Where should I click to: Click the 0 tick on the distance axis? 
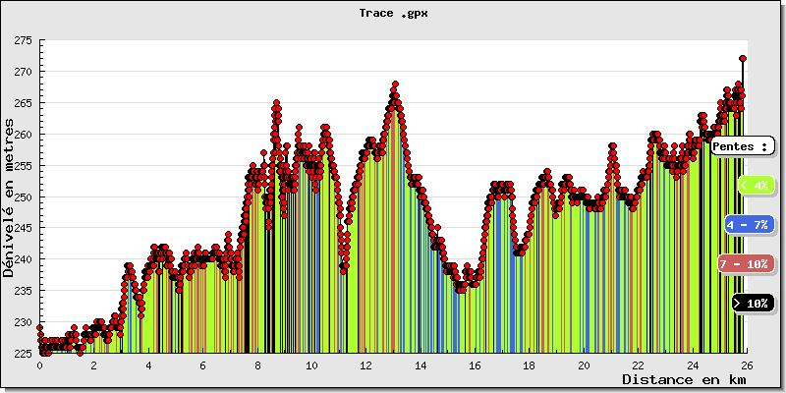39,365
